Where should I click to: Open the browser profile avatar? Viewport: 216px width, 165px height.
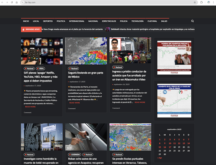coord(208,2)
